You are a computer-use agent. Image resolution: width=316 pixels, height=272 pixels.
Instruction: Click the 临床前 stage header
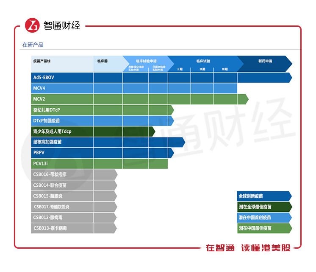pyautogui.click(x=103, y=61)
